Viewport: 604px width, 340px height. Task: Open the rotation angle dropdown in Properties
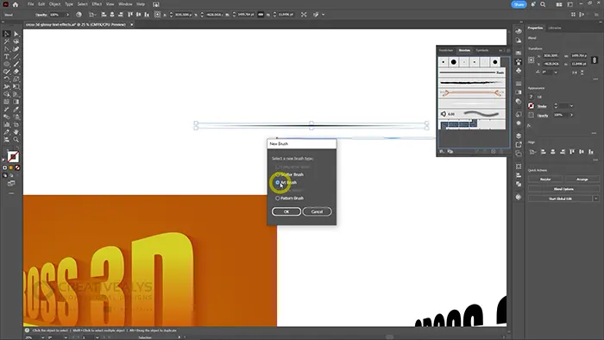[x=556, y=72]
